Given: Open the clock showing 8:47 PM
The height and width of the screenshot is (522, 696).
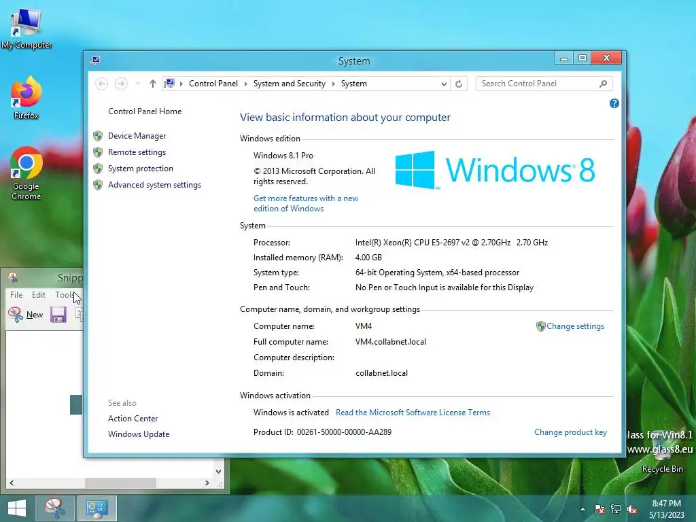Looking at the screenshot, I should (x=666, y=509).
